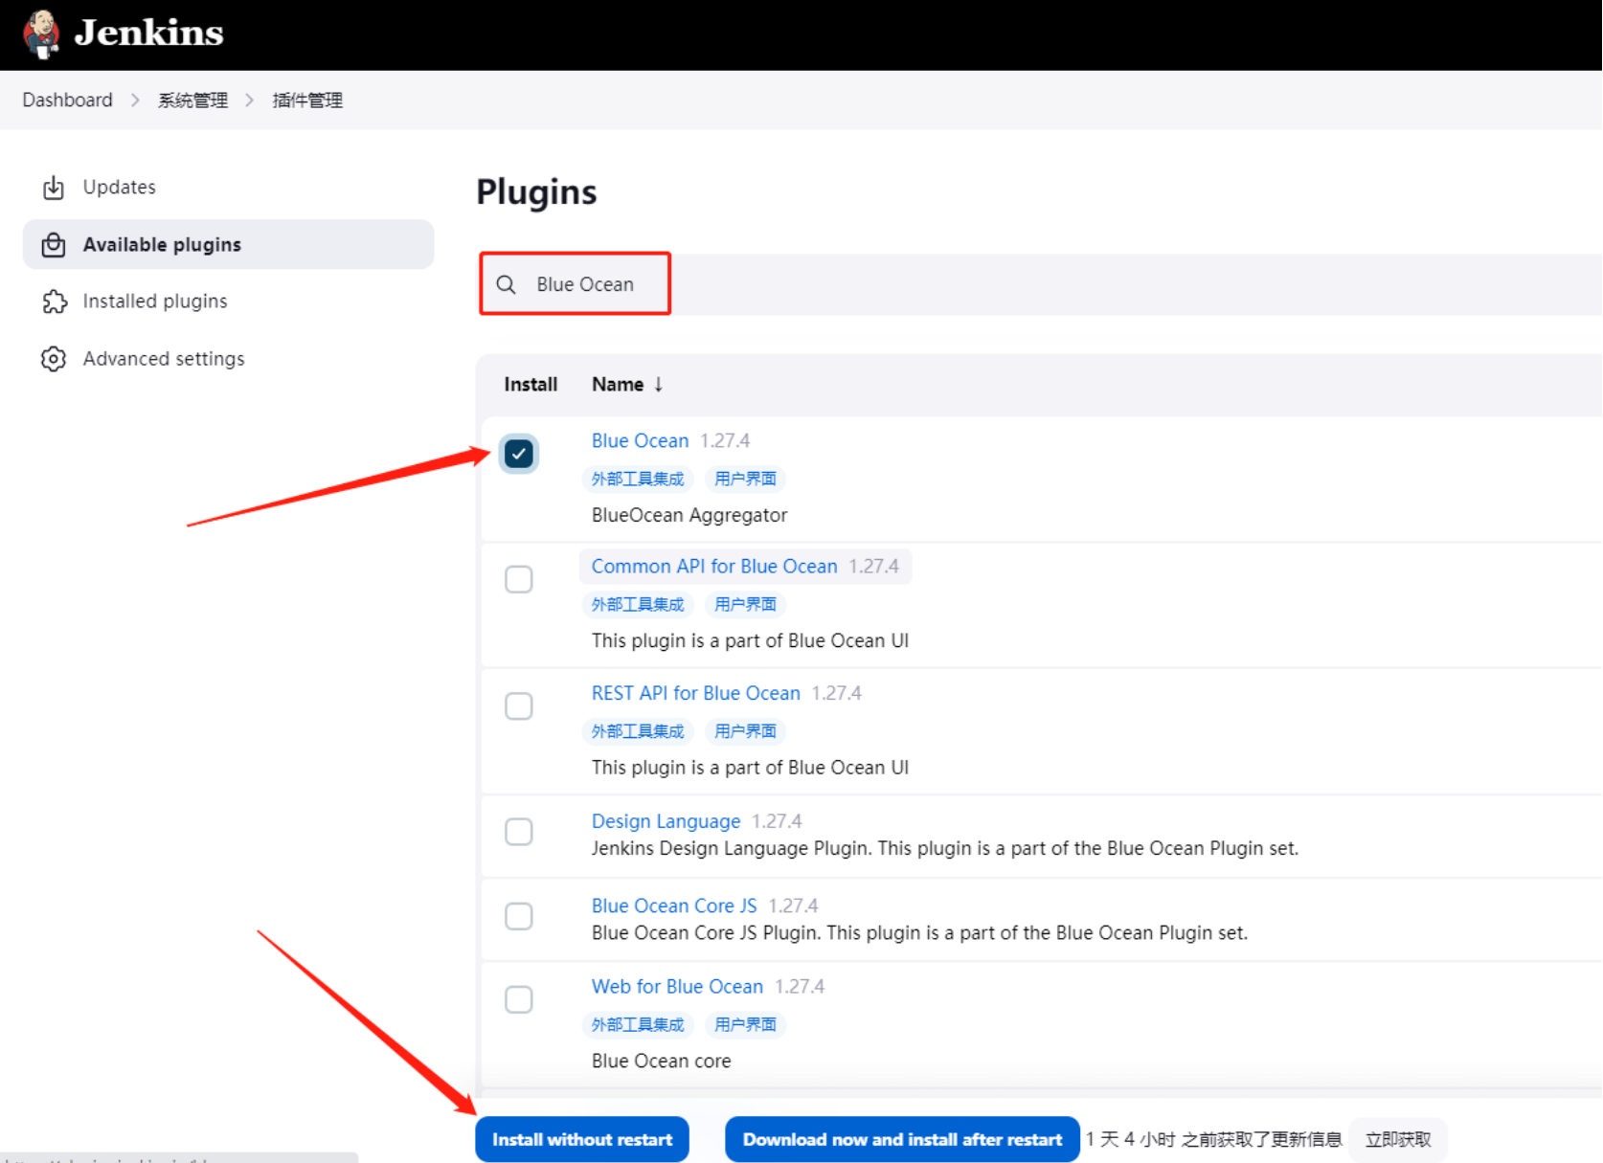The width and height of the screenshot is (1603, 1163).
Task: Click 用户界面 tag under REST API
Action: (x=745, y=731)
